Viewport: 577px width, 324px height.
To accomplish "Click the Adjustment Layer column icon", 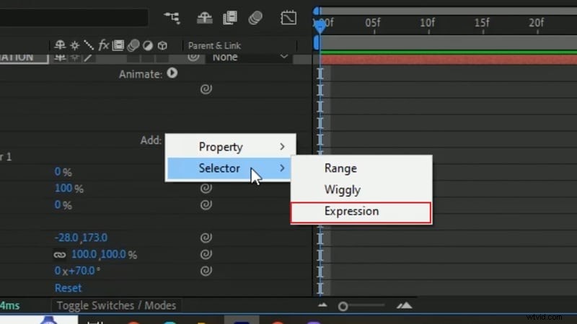I will [148, 45].
